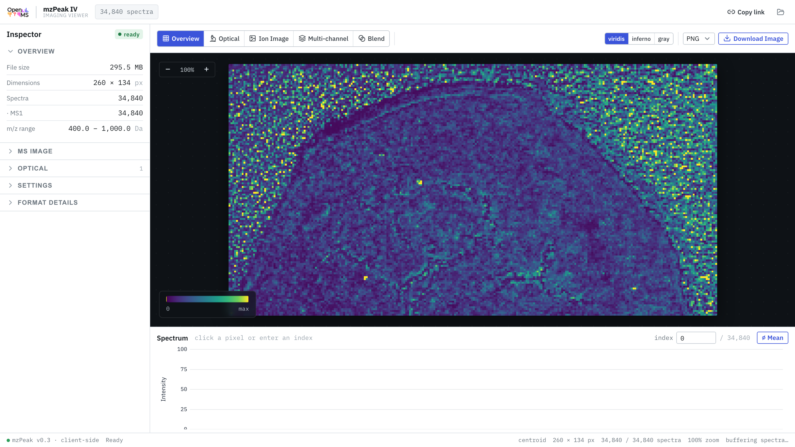This screenshot has width=795, height=447.
Task: Click the Blend tab overlapping circles icon
Action: point(362,39)
